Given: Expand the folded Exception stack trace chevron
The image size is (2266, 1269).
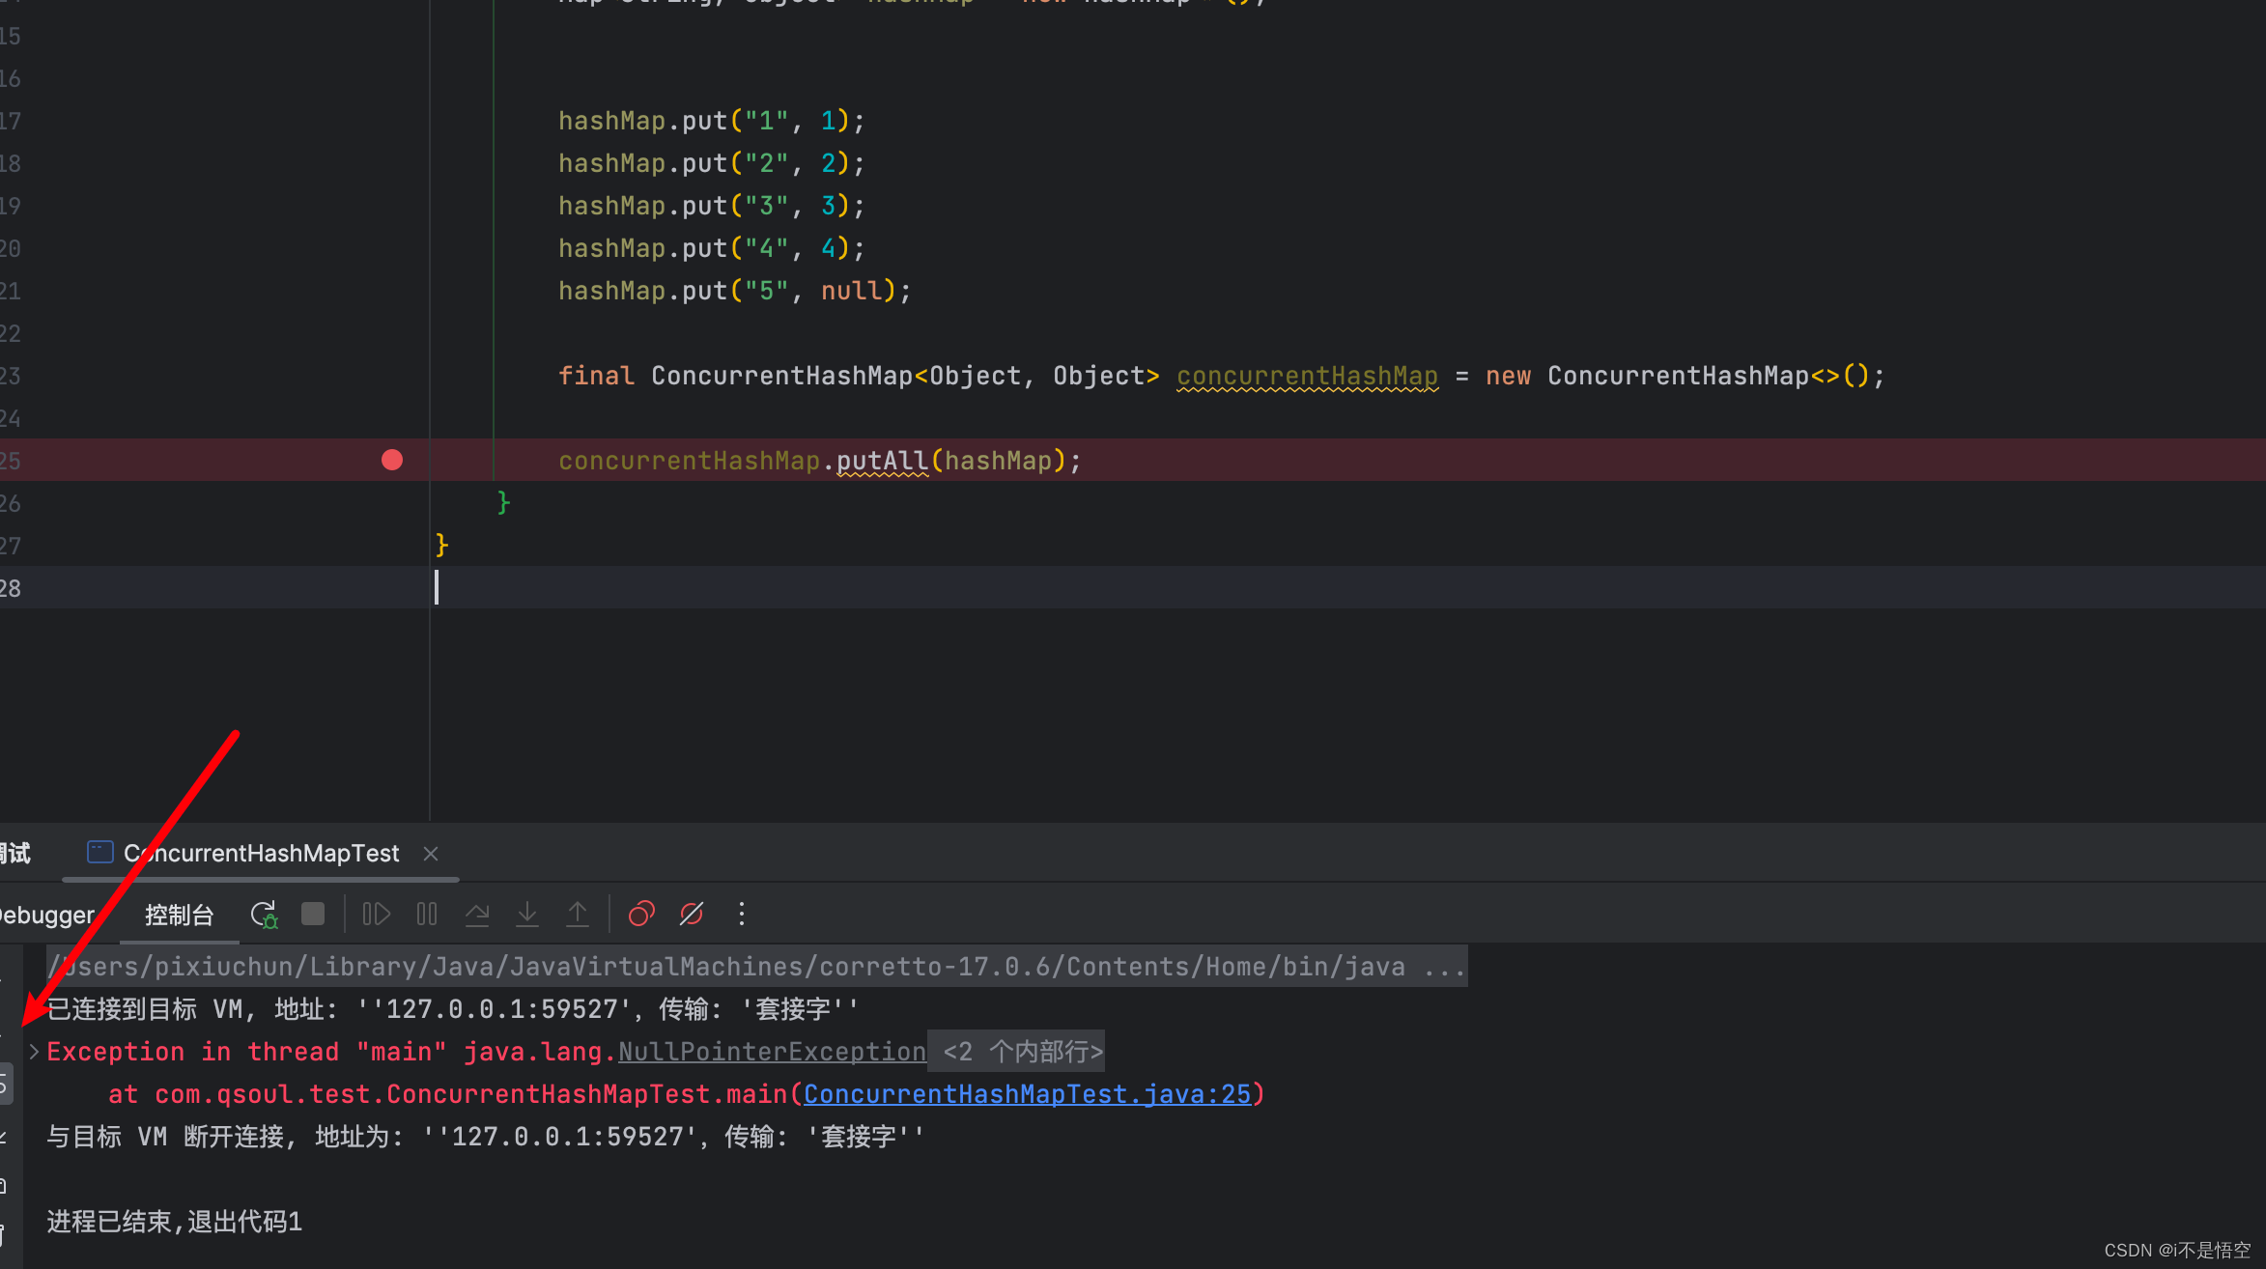Looking at the screenshot, I should coord(34,1052).
